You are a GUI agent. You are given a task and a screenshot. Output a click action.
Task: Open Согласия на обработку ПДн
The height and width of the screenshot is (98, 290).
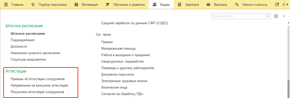point(122,94)
